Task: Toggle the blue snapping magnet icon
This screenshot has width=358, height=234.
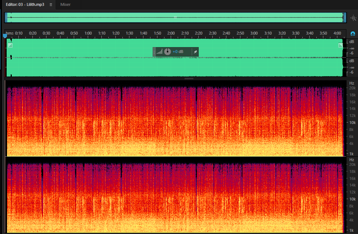Action: click(353, 34)
